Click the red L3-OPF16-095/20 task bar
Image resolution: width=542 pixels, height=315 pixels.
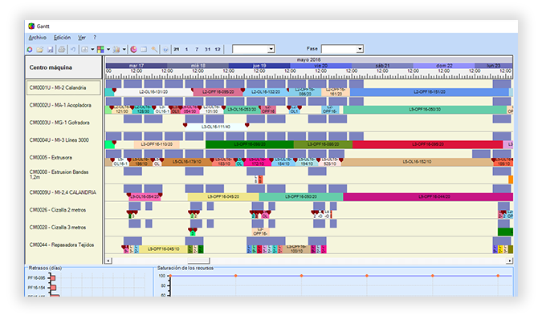(x=428, y=144)
